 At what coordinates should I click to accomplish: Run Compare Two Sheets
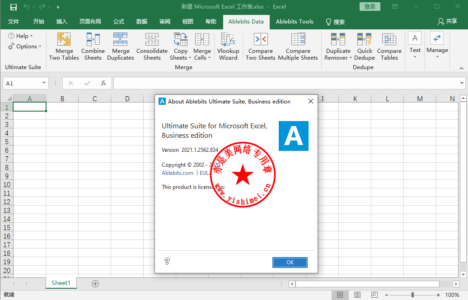click(x=261, y=47)
